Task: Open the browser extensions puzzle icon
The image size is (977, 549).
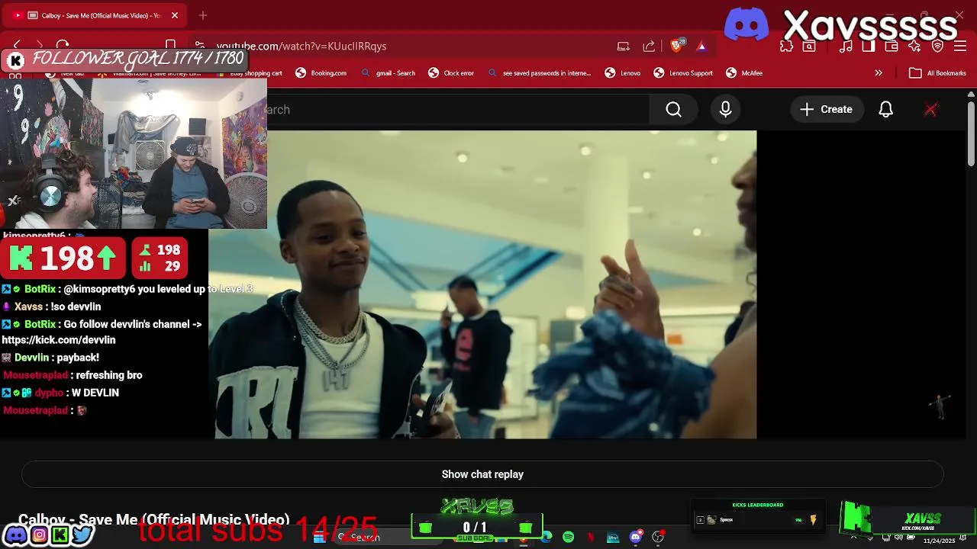Action: tap(786, 47)
